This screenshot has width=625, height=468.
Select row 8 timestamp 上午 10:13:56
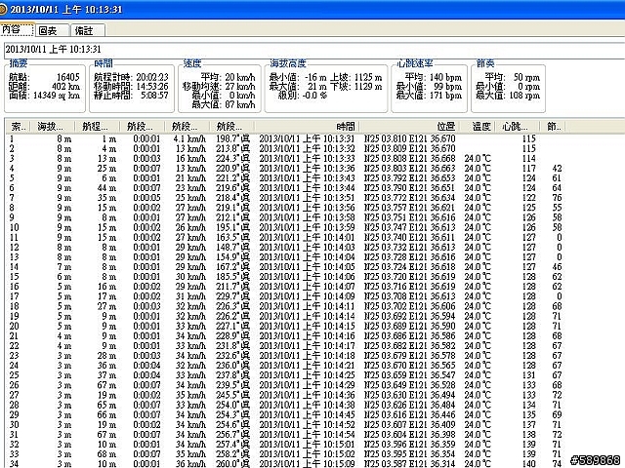(286, 208)
